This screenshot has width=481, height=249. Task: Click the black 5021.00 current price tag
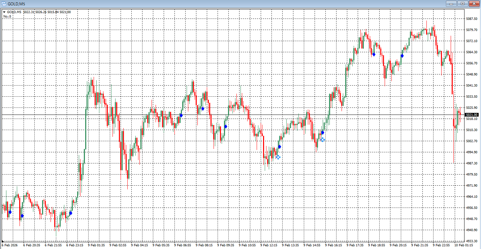coord(472,115)
